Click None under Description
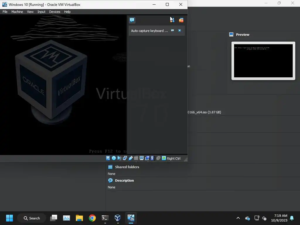The width and height of the screenshot is (300, 225). point(112,187)
